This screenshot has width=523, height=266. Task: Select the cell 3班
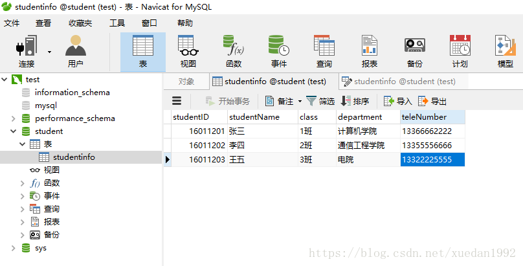[317, 160]
